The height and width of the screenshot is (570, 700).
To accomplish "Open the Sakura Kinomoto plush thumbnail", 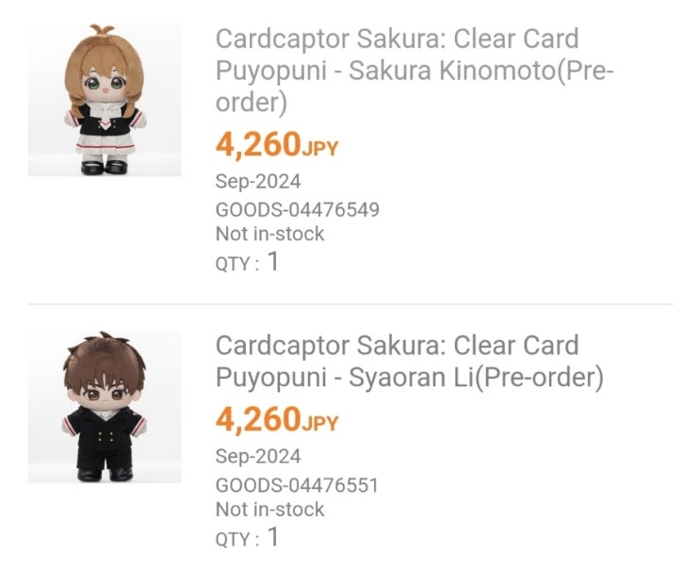I will point(105,100).
